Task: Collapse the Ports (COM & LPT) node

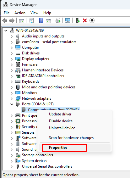Action: [12, 104]
